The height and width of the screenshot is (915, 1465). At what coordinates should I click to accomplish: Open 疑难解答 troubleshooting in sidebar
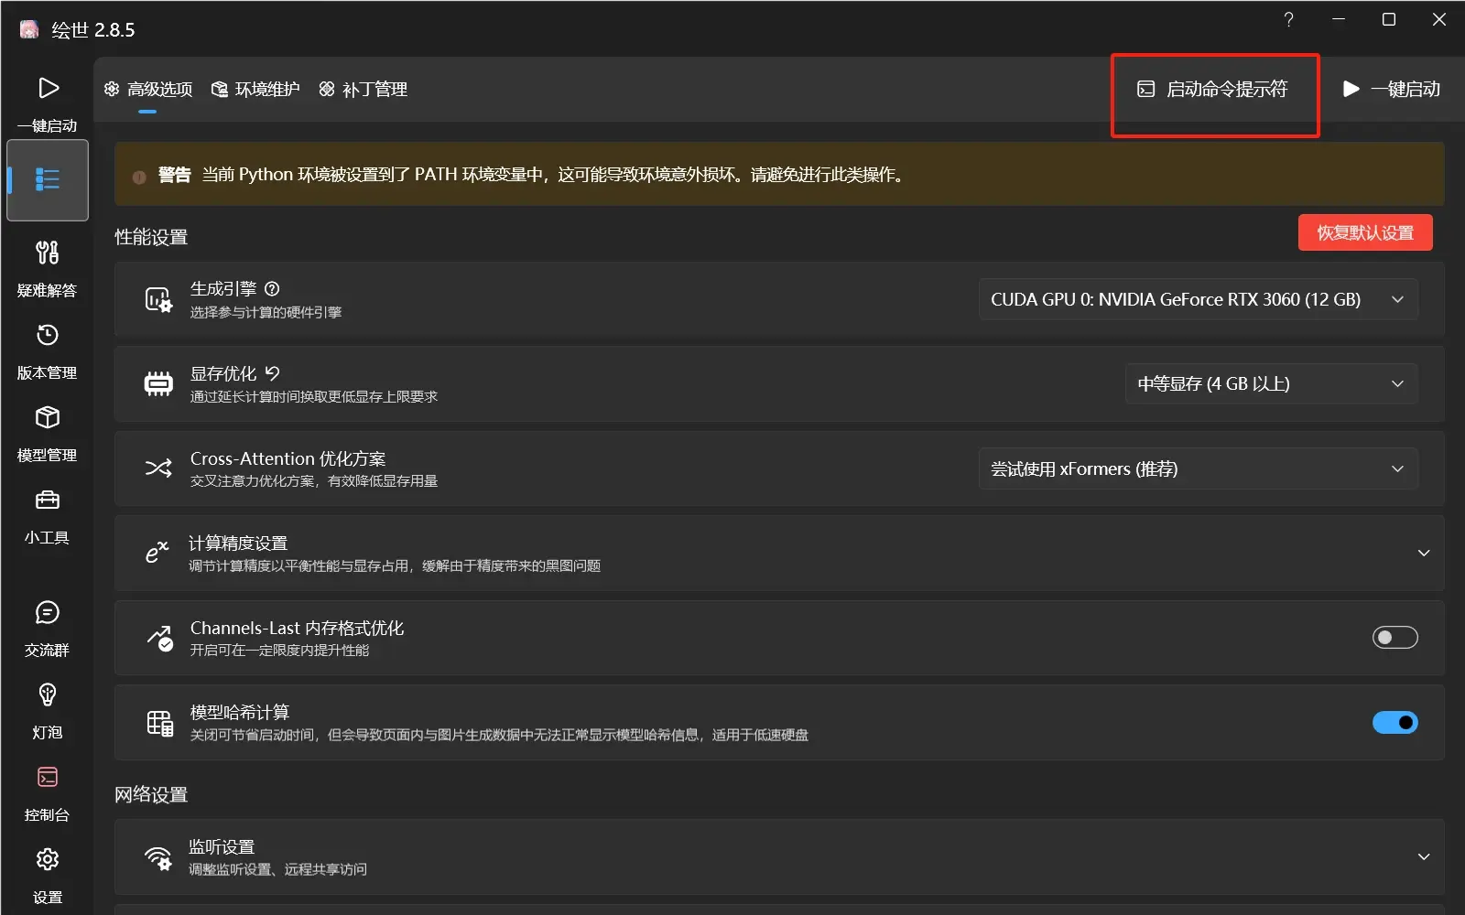[48, 268]
